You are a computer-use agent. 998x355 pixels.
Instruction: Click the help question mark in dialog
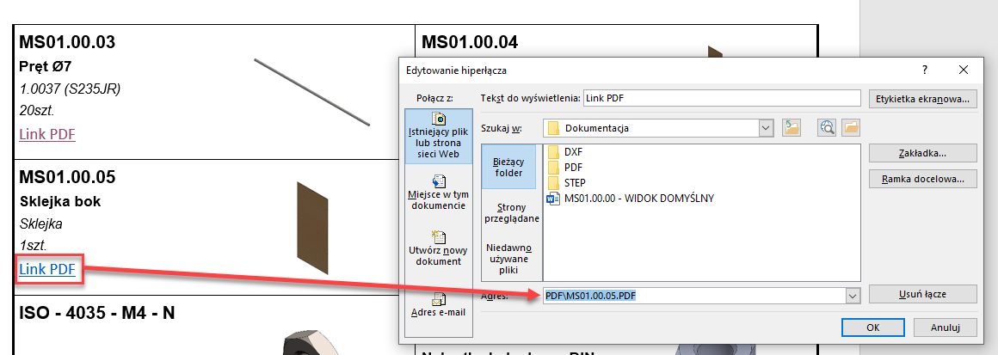tap(925, 70)
